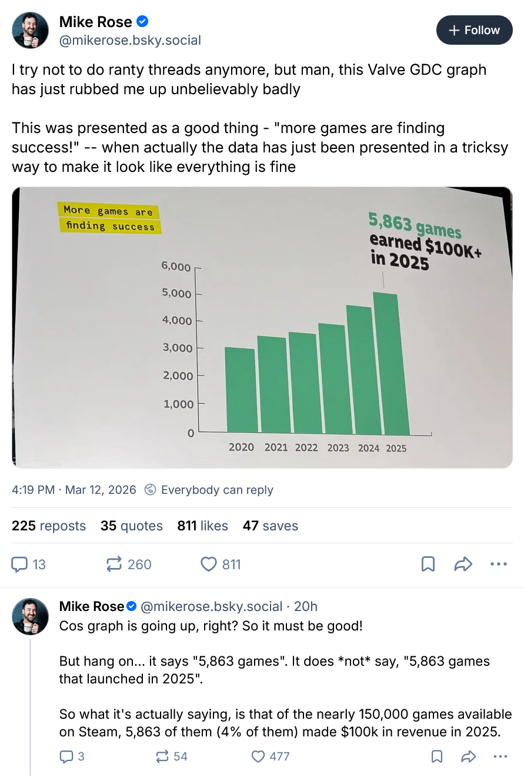View the 225 reposts list
524x777 pixels.
coord(49,526)
